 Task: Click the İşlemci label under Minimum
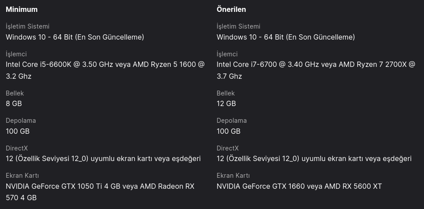pyautogui.click(x=16, y=54)
